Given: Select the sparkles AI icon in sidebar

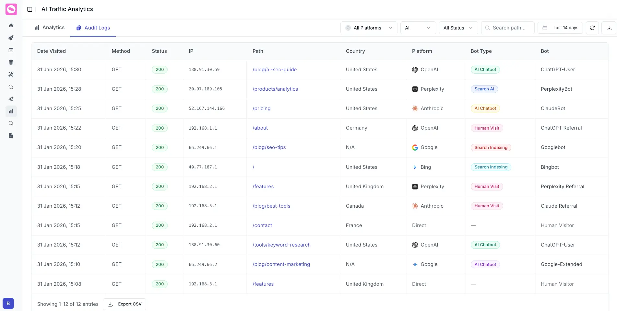Looking at the screenshot, I should (11, 99).
